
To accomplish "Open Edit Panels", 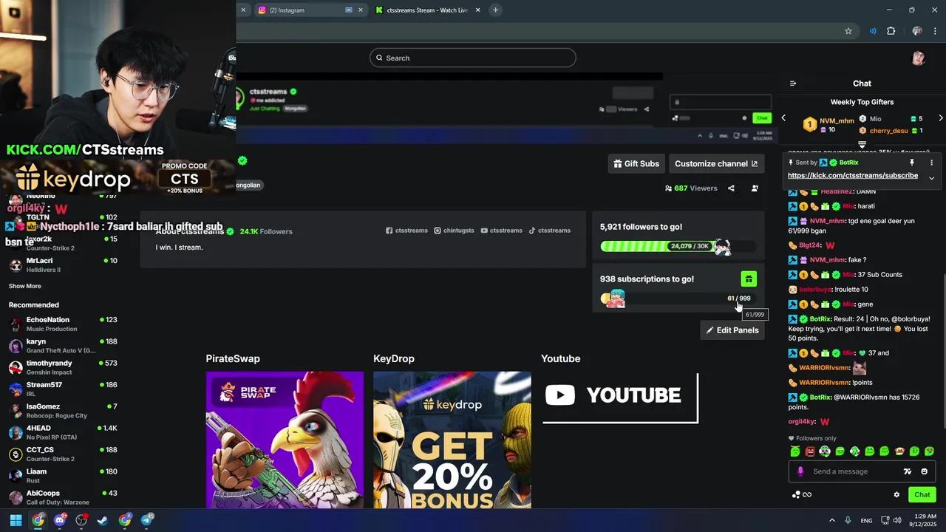I will [732, 330].
